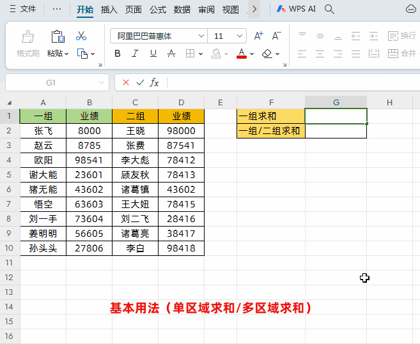Viewport: 420px width, 344px height.
Task: Open the borders dropdown arrow
Action: click(201, 54)
